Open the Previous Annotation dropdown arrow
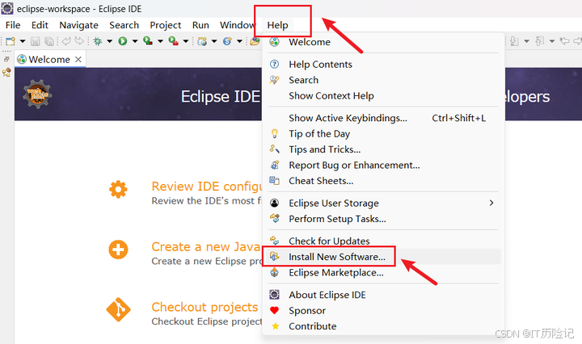Viewport: 582px width, 344px height. click(x=552, y=41)
